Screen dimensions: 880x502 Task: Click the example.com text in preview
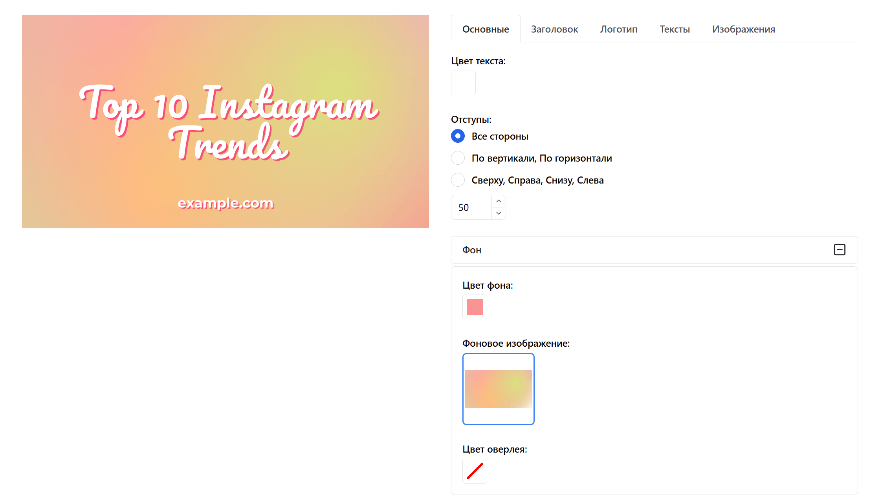[225, 203]
